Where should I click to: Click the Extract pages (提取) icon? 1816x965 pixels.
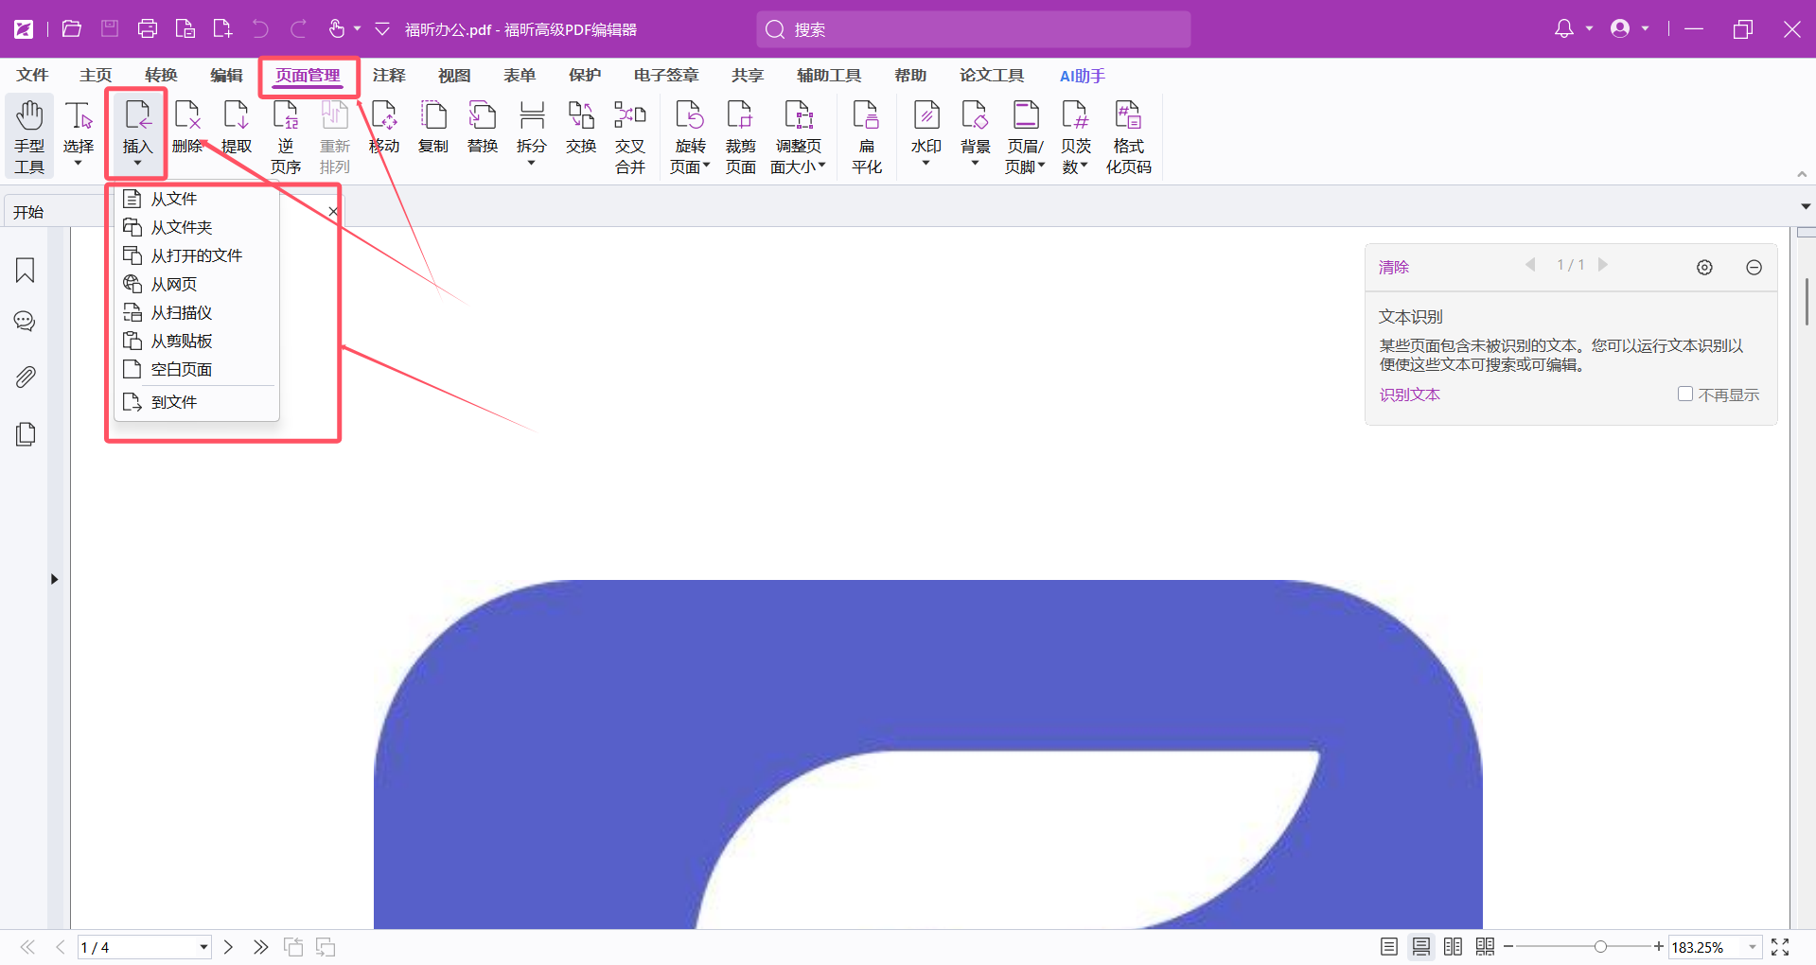(237, 126)
